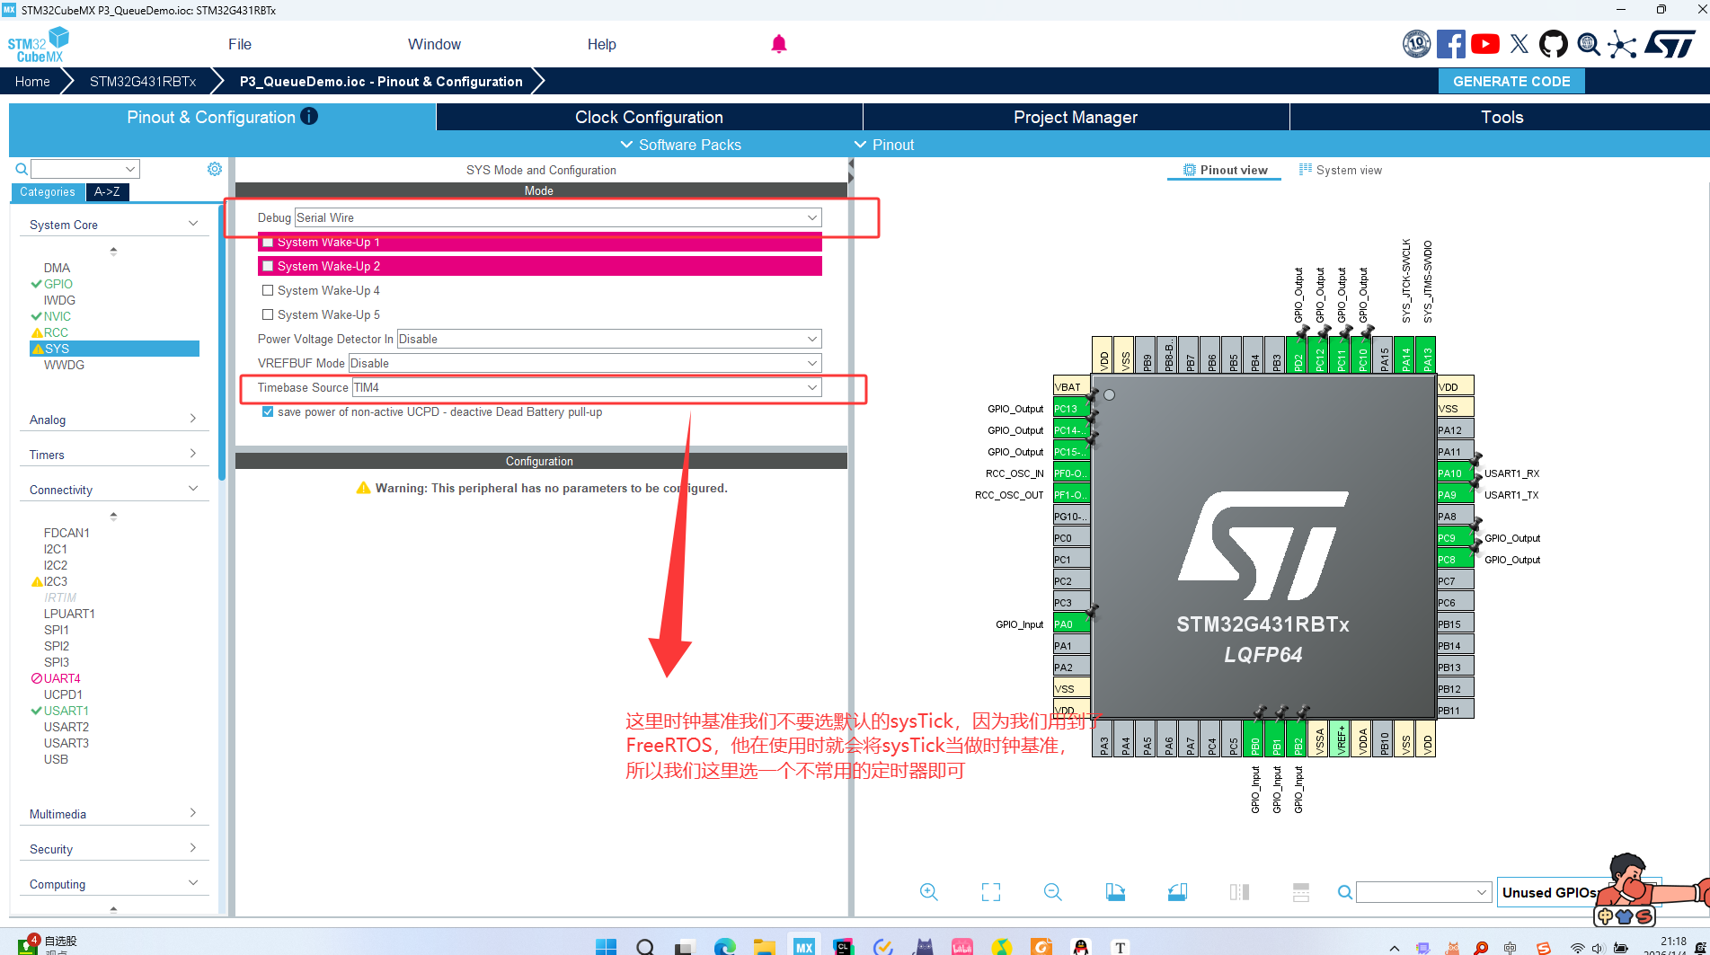The height and width of the screenshot is (955, 1710).
Task: Open the ST Wiki search icon
Action: coord(1589,44)
